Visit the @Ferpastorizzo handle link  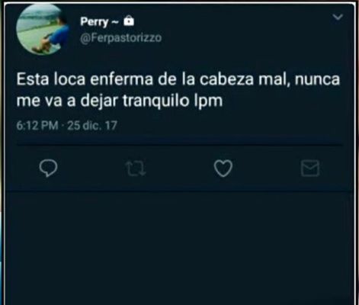click(x=121, y=38)
